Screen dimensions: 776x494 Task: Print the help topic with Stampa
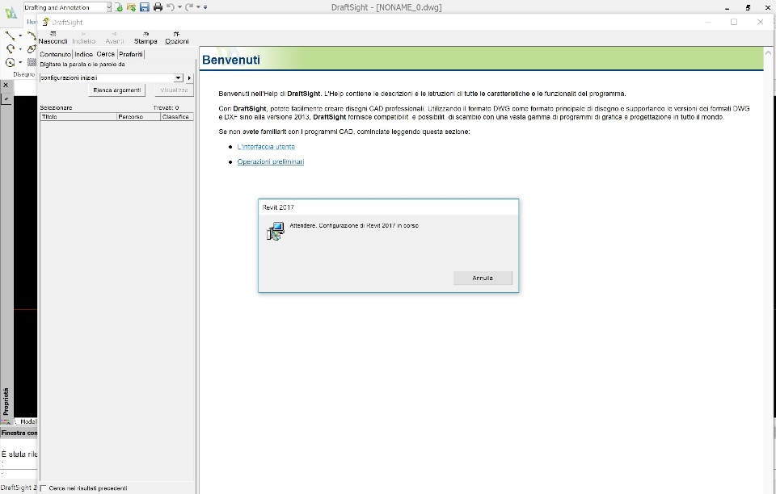coord(145,38)
